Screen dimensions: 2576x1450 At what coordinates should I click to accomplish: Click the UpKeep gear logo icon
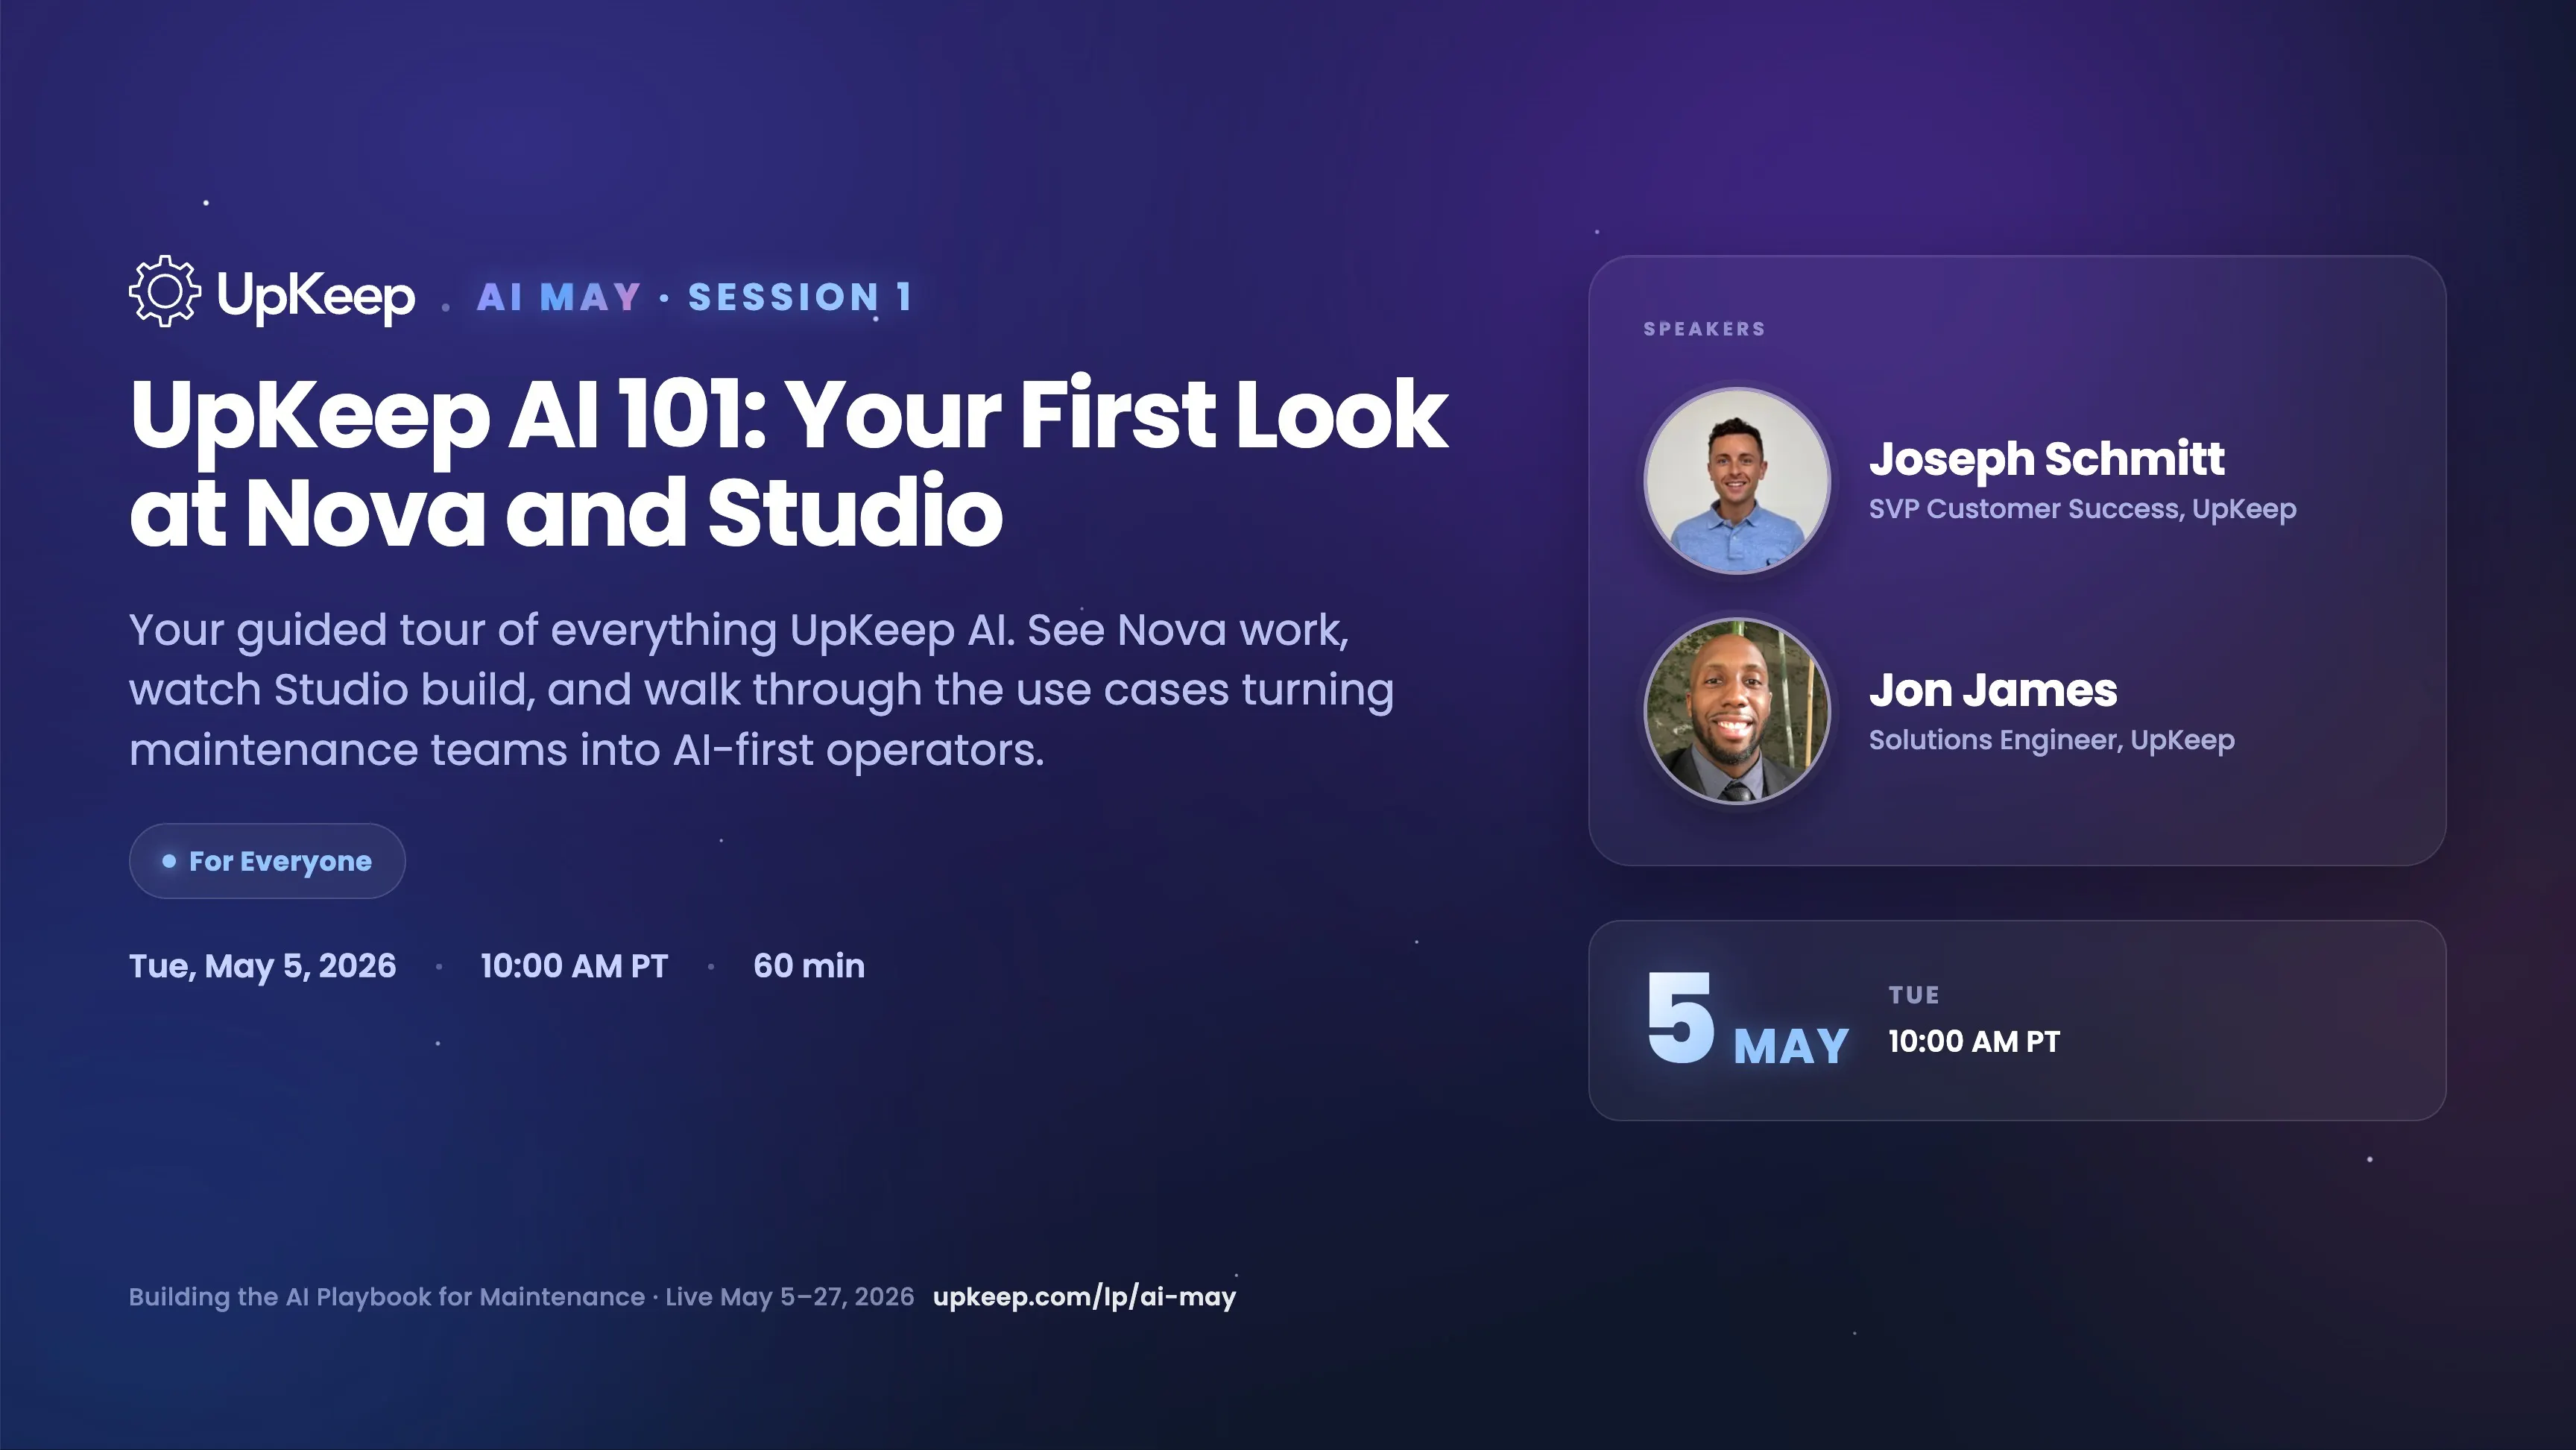pyautogui.click(x=165, y=291)
